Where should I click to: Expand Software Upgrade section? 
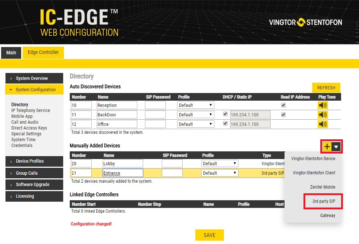click(34, 185)
